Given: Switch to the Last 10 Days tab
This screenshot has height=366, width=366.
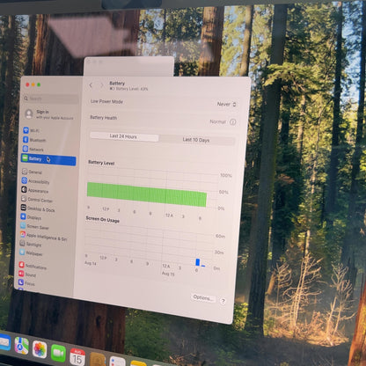Looking at the screenshot, I should [x=196, y=140].
